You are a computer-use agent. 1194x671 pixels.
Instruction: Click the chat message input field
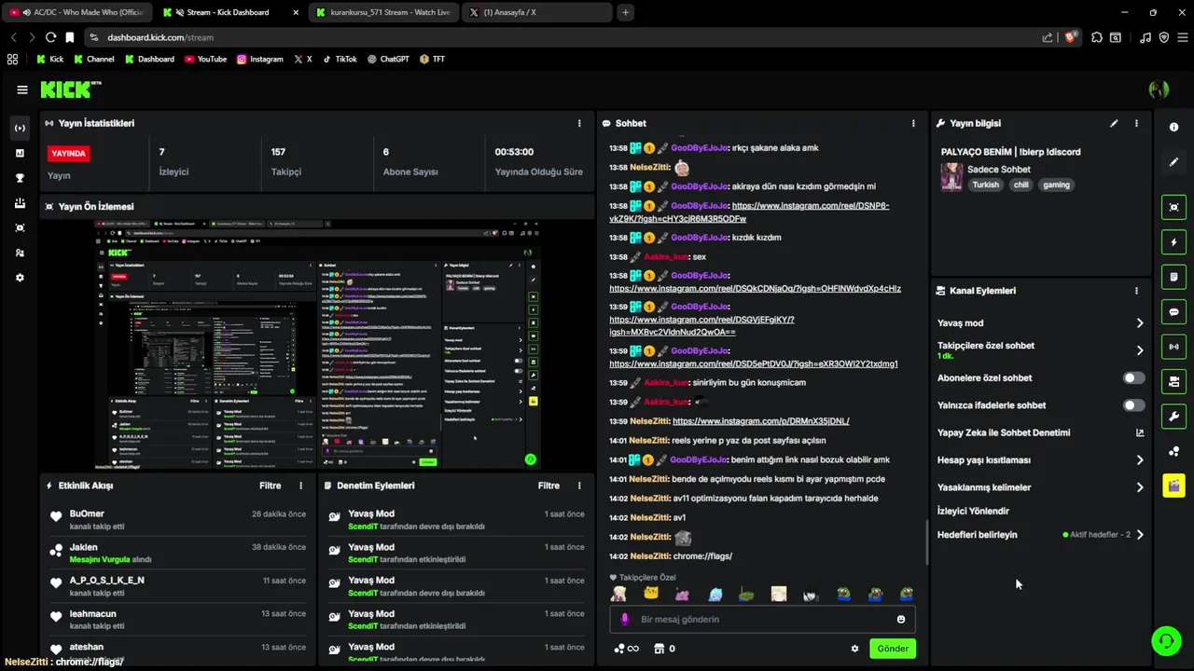762,620
